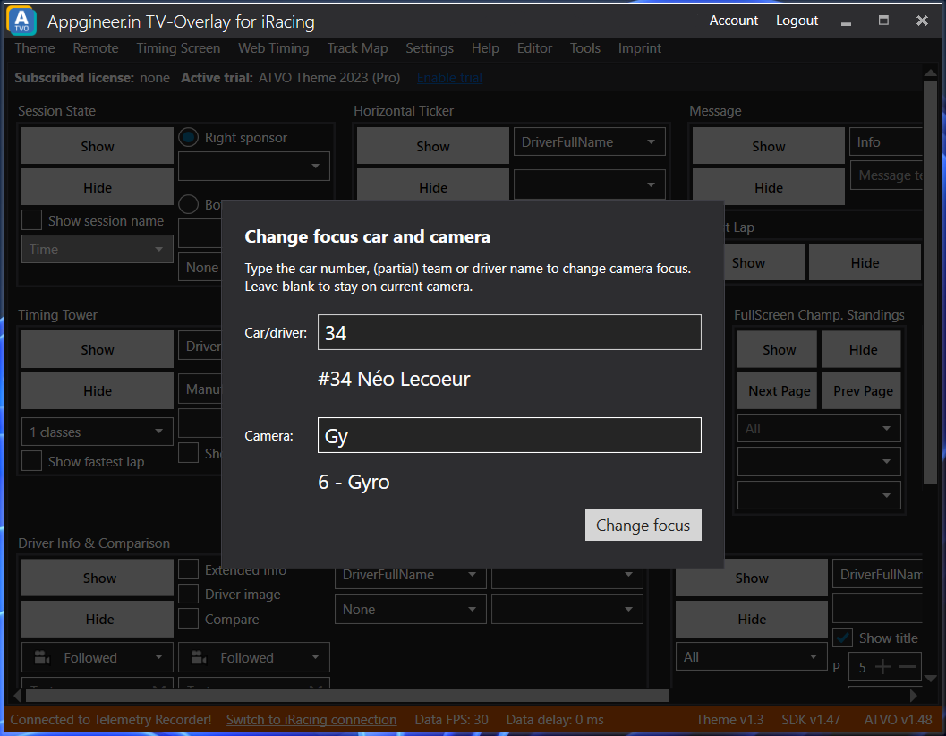Tick the Compare checkbox
The image size is (946, 736).
[188, 619]
